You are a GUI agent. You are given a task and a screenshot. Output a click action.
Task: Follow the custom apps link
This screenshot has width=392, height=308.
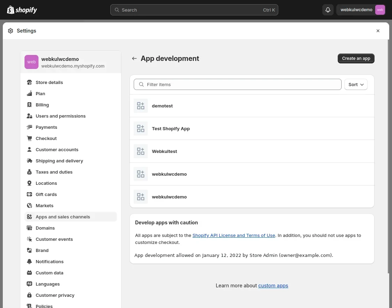point(273,286)
